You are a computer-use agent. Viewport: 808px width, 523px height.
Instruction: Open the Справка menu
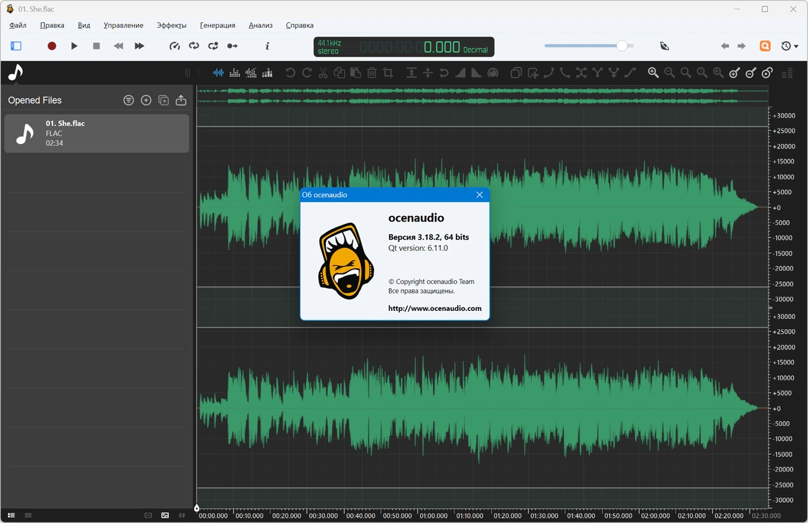[x=300, y=25]
